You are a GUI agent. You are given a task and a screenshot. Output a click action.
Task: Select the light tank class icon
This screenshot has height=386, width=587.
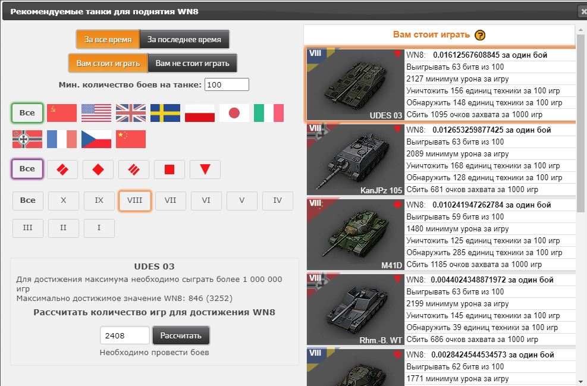point(62,170)
